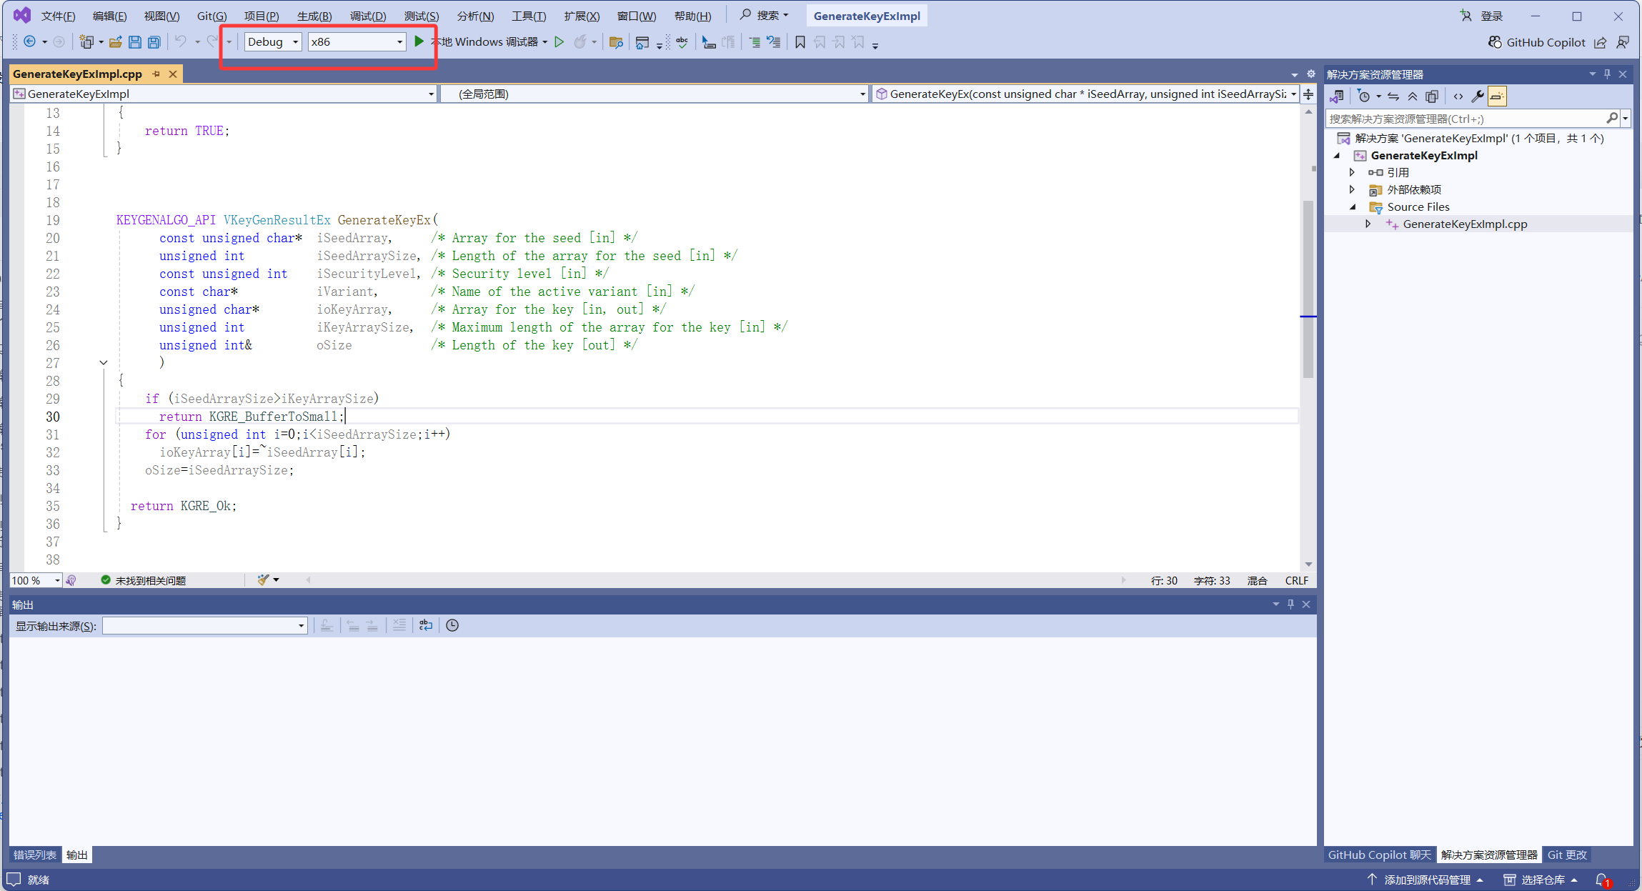Click the GitHub Copilot button
Screen dimensions: 1642x891
coord(1537,42)
